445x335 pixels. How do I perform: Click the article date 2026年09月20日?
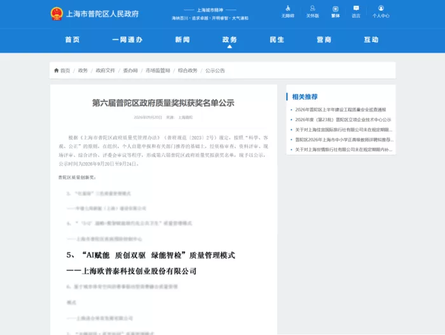(148, 117)
